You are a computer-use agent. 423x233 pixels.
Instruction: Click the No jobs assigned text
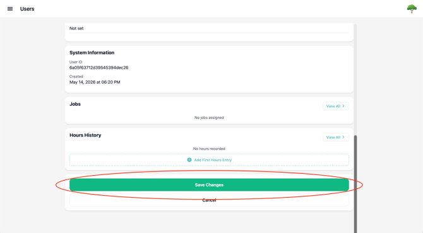(209, 118)
